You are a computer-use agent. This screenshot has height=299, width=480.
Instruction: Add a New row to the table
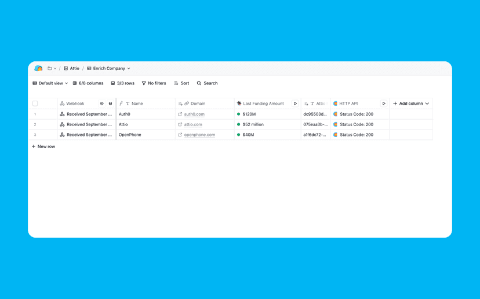[43, 147]
